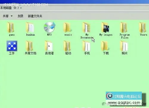149x108 pixels.
Task: Expand the 共享 dropdown arrow
Action: (12, 16)
